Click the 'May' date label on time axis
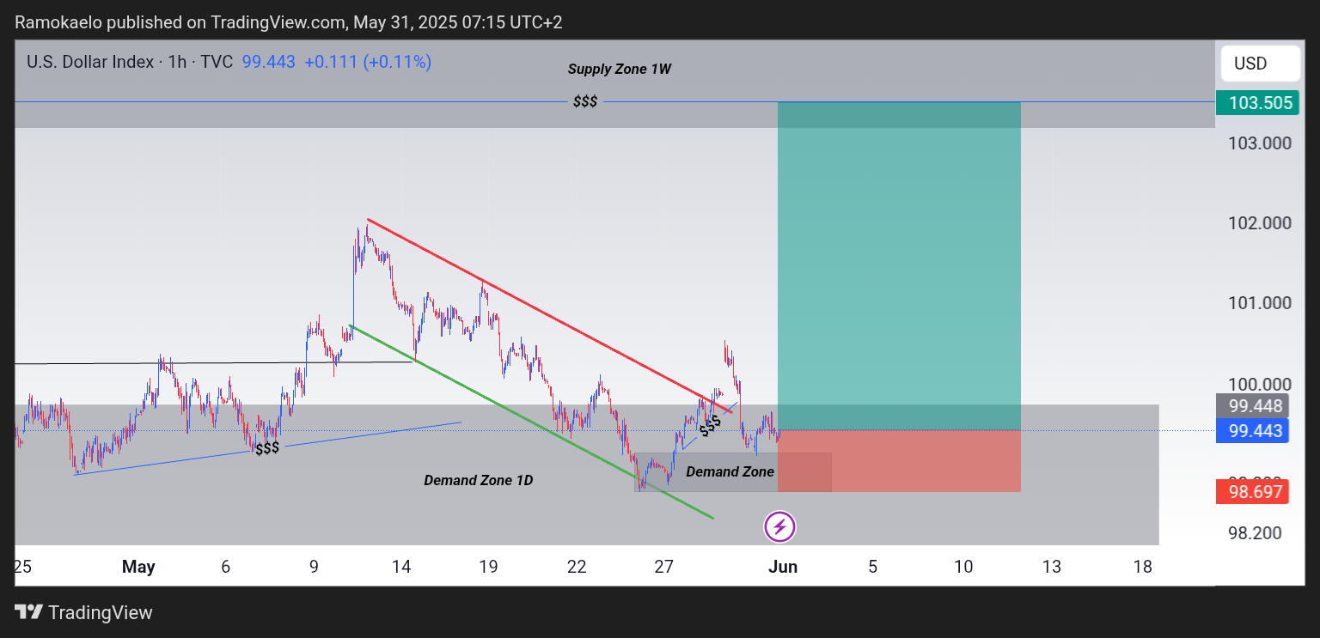 [138, 567]
